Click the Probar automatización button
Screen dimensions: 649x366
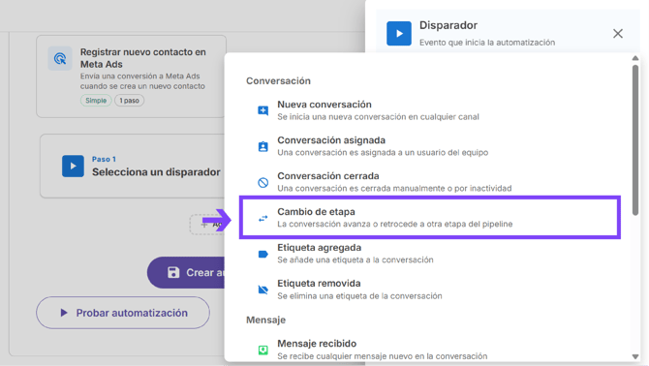(123, 313)
